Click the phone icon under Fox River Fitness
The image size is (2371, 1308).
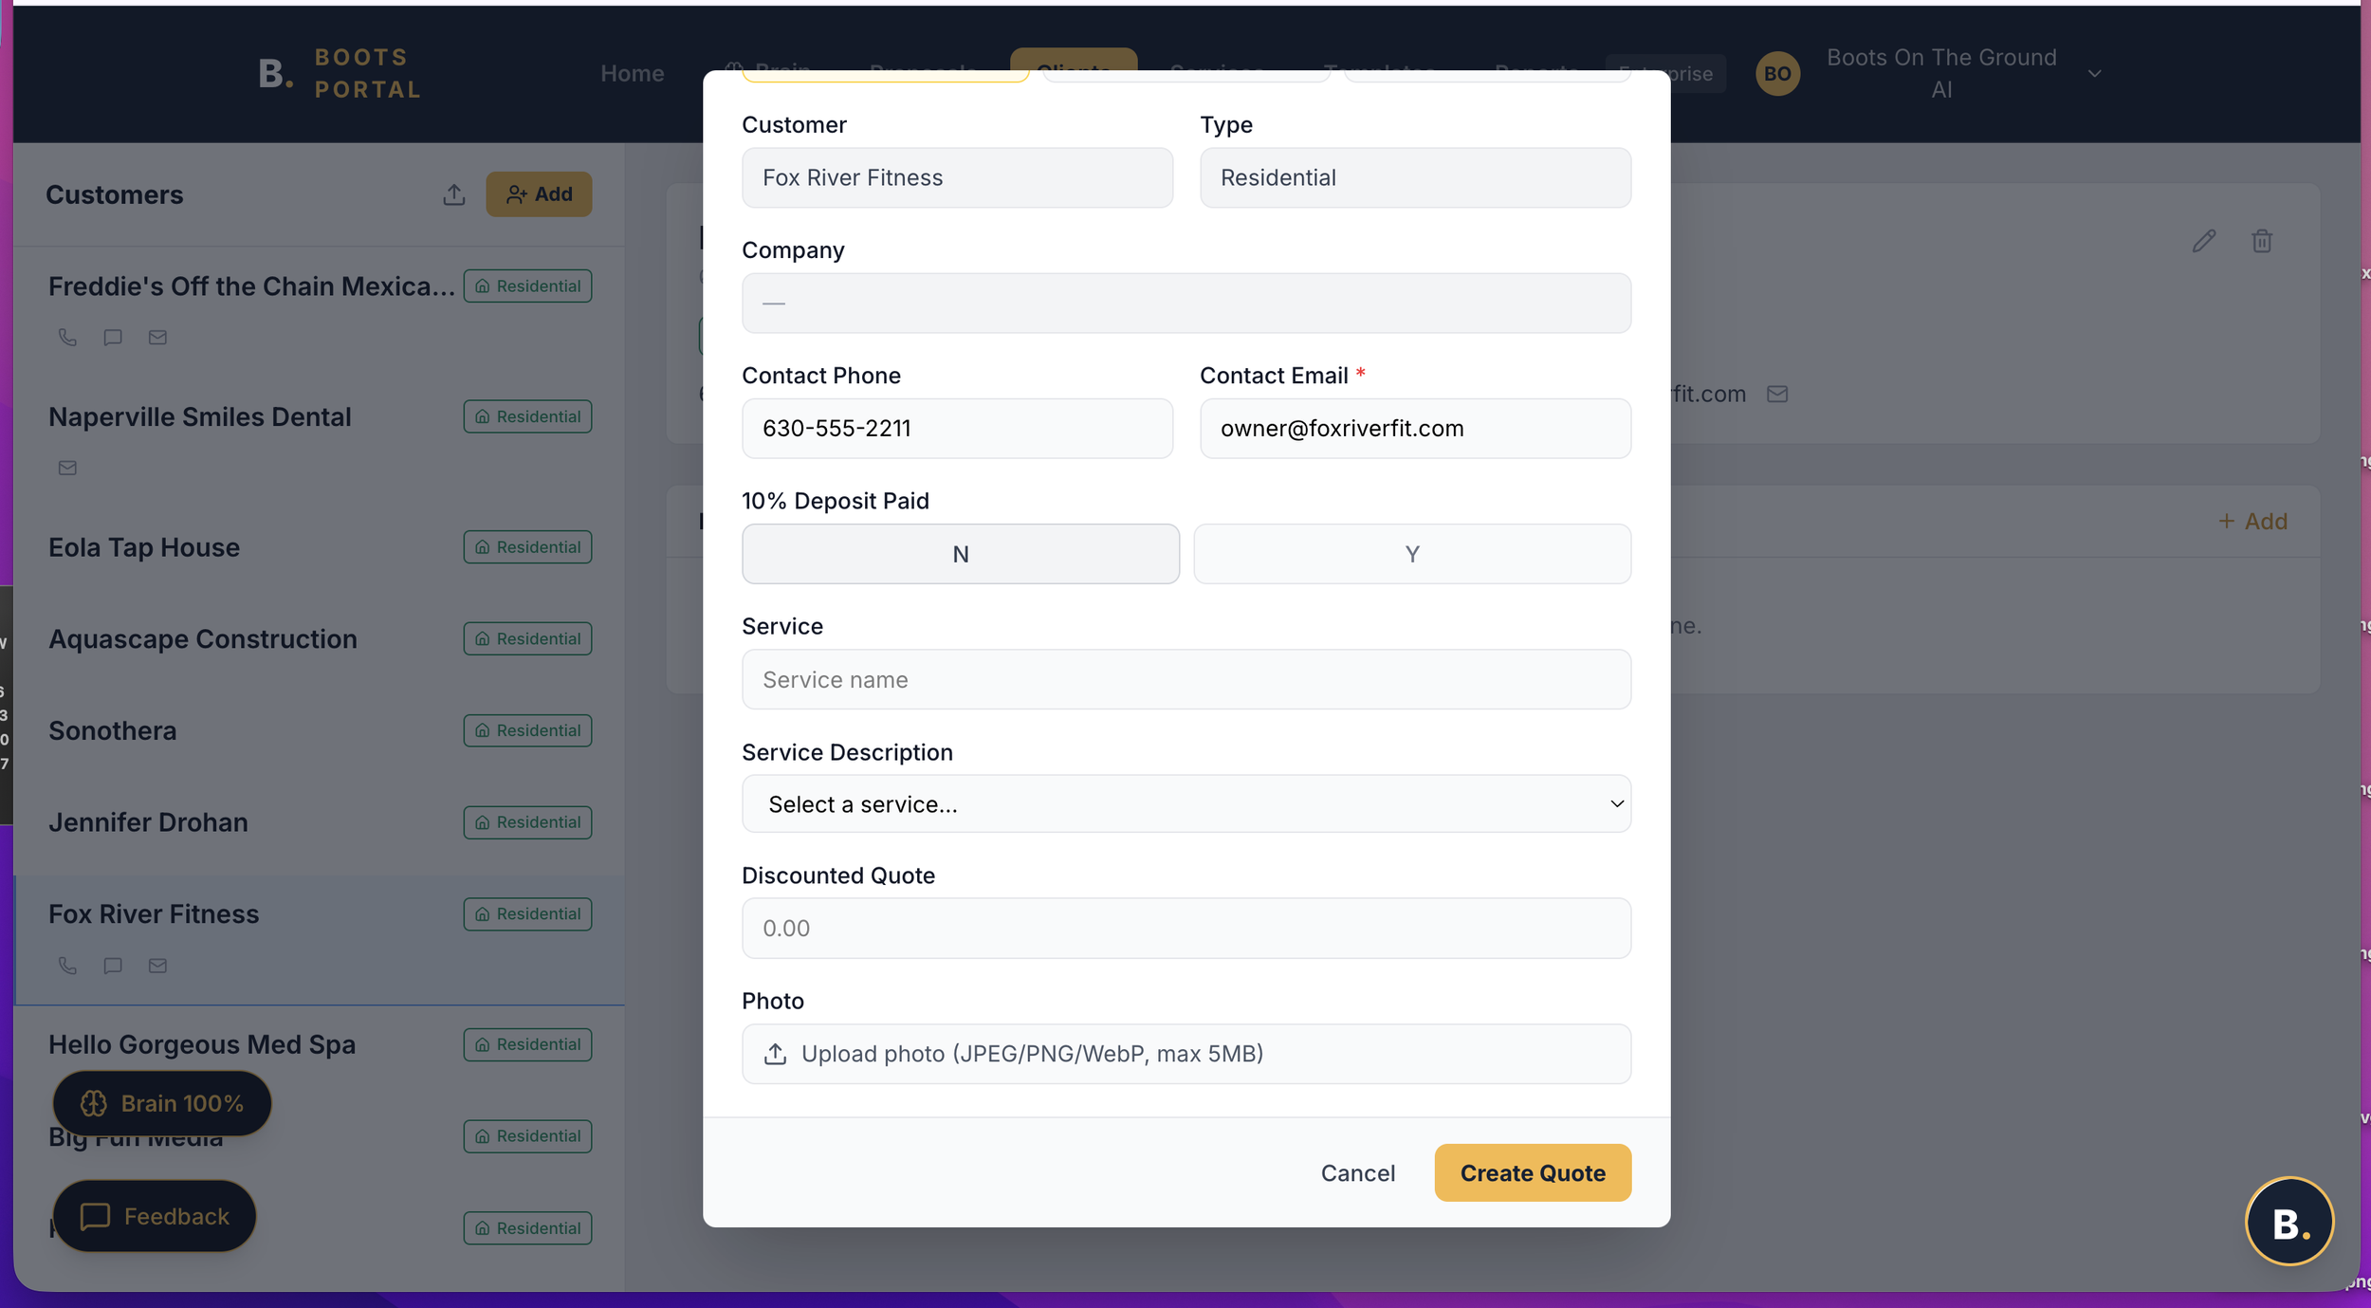[x=67, y=966]
